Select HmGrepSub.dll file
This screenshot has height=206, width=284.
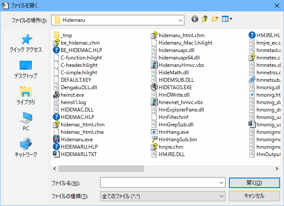(x=173, y=124)
